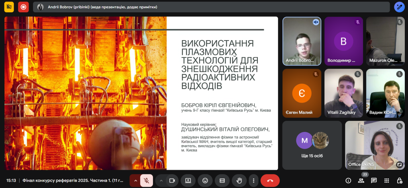Open the three-dot more options menu
The image size is (408, 188).
[253, 180]
